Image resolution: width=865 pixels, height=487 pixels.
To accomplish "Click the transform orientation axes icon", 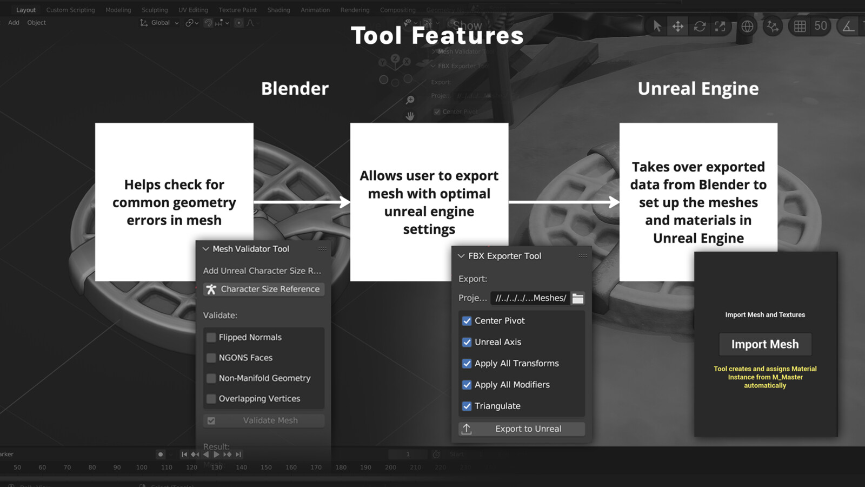I will pos(144,23).
